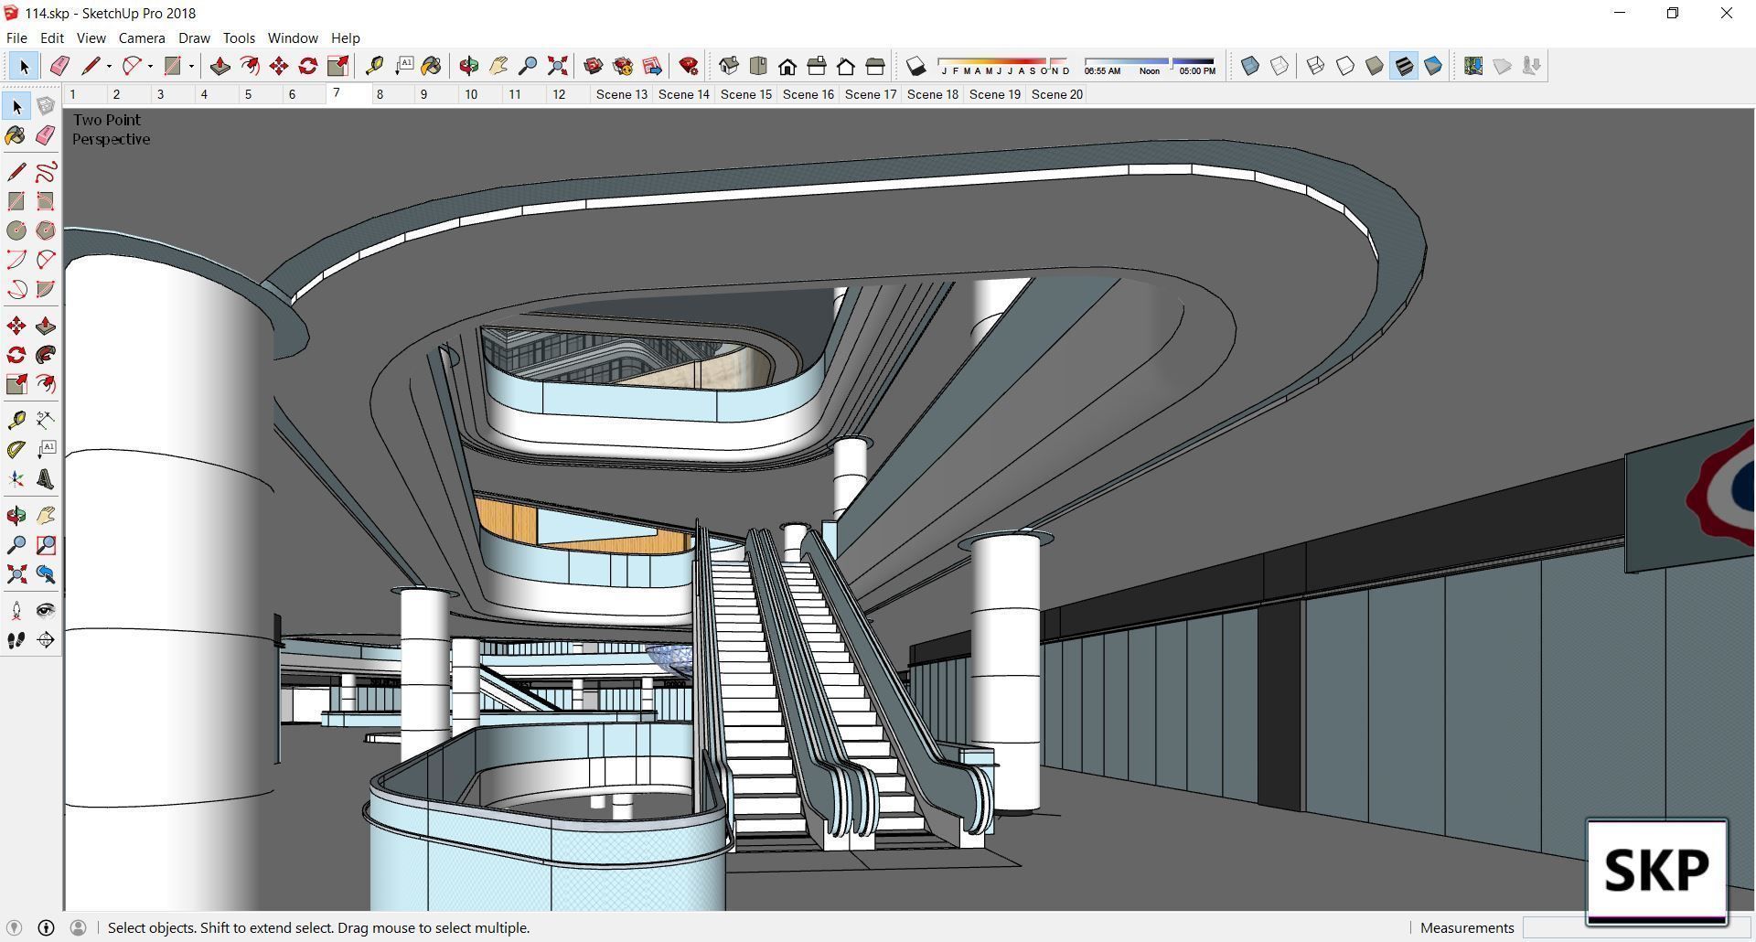This screenshot has height=942, width=1756.
Task: Switch to Top view
Action: tap(758, 66)
